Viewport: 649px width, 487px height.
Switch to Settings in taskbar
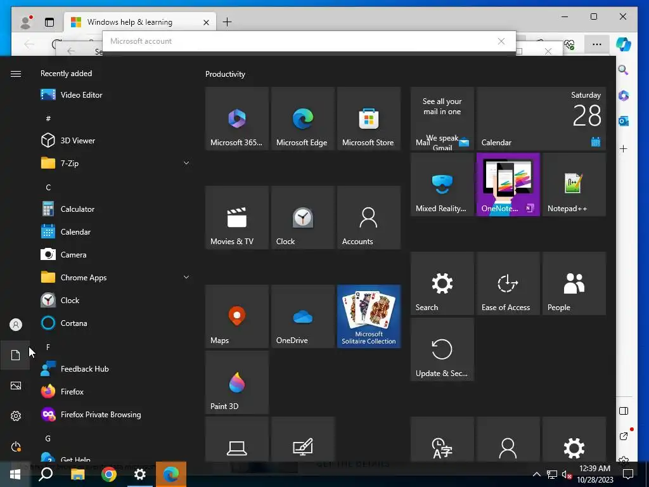tap(140, 474)
